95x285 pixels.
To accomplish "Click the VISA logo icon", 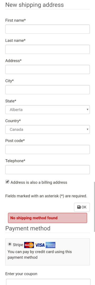I will [40, 245].
